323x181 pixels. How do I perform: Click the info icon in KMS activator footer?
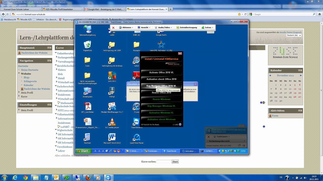[180, 124]
